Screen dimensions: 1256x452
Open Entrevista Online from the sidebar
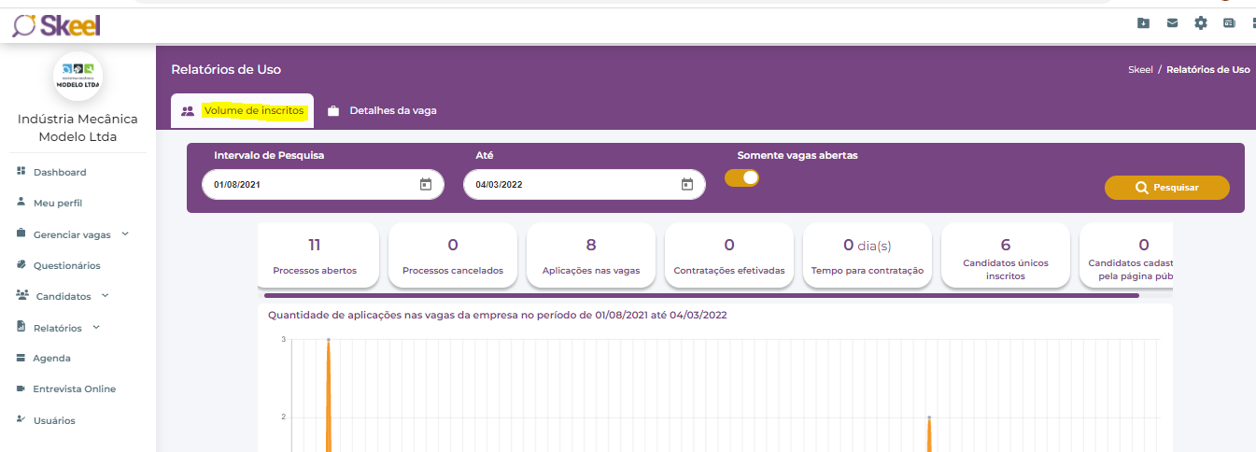(74, 388)
